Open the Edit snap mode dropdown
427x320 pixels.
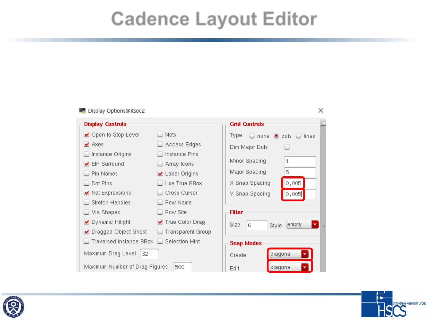(305, 267)
